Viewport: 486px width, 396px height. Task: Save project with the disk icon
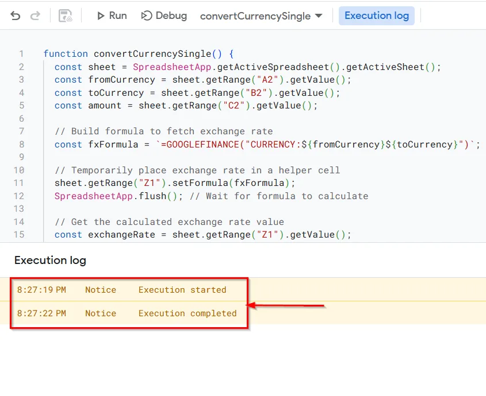(66, 15)
